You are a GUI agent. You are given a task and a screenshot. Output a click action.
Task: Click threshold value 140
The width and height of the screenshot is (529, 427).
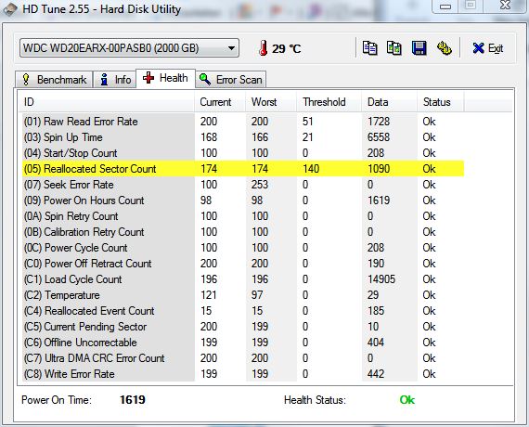pos(311,169)
